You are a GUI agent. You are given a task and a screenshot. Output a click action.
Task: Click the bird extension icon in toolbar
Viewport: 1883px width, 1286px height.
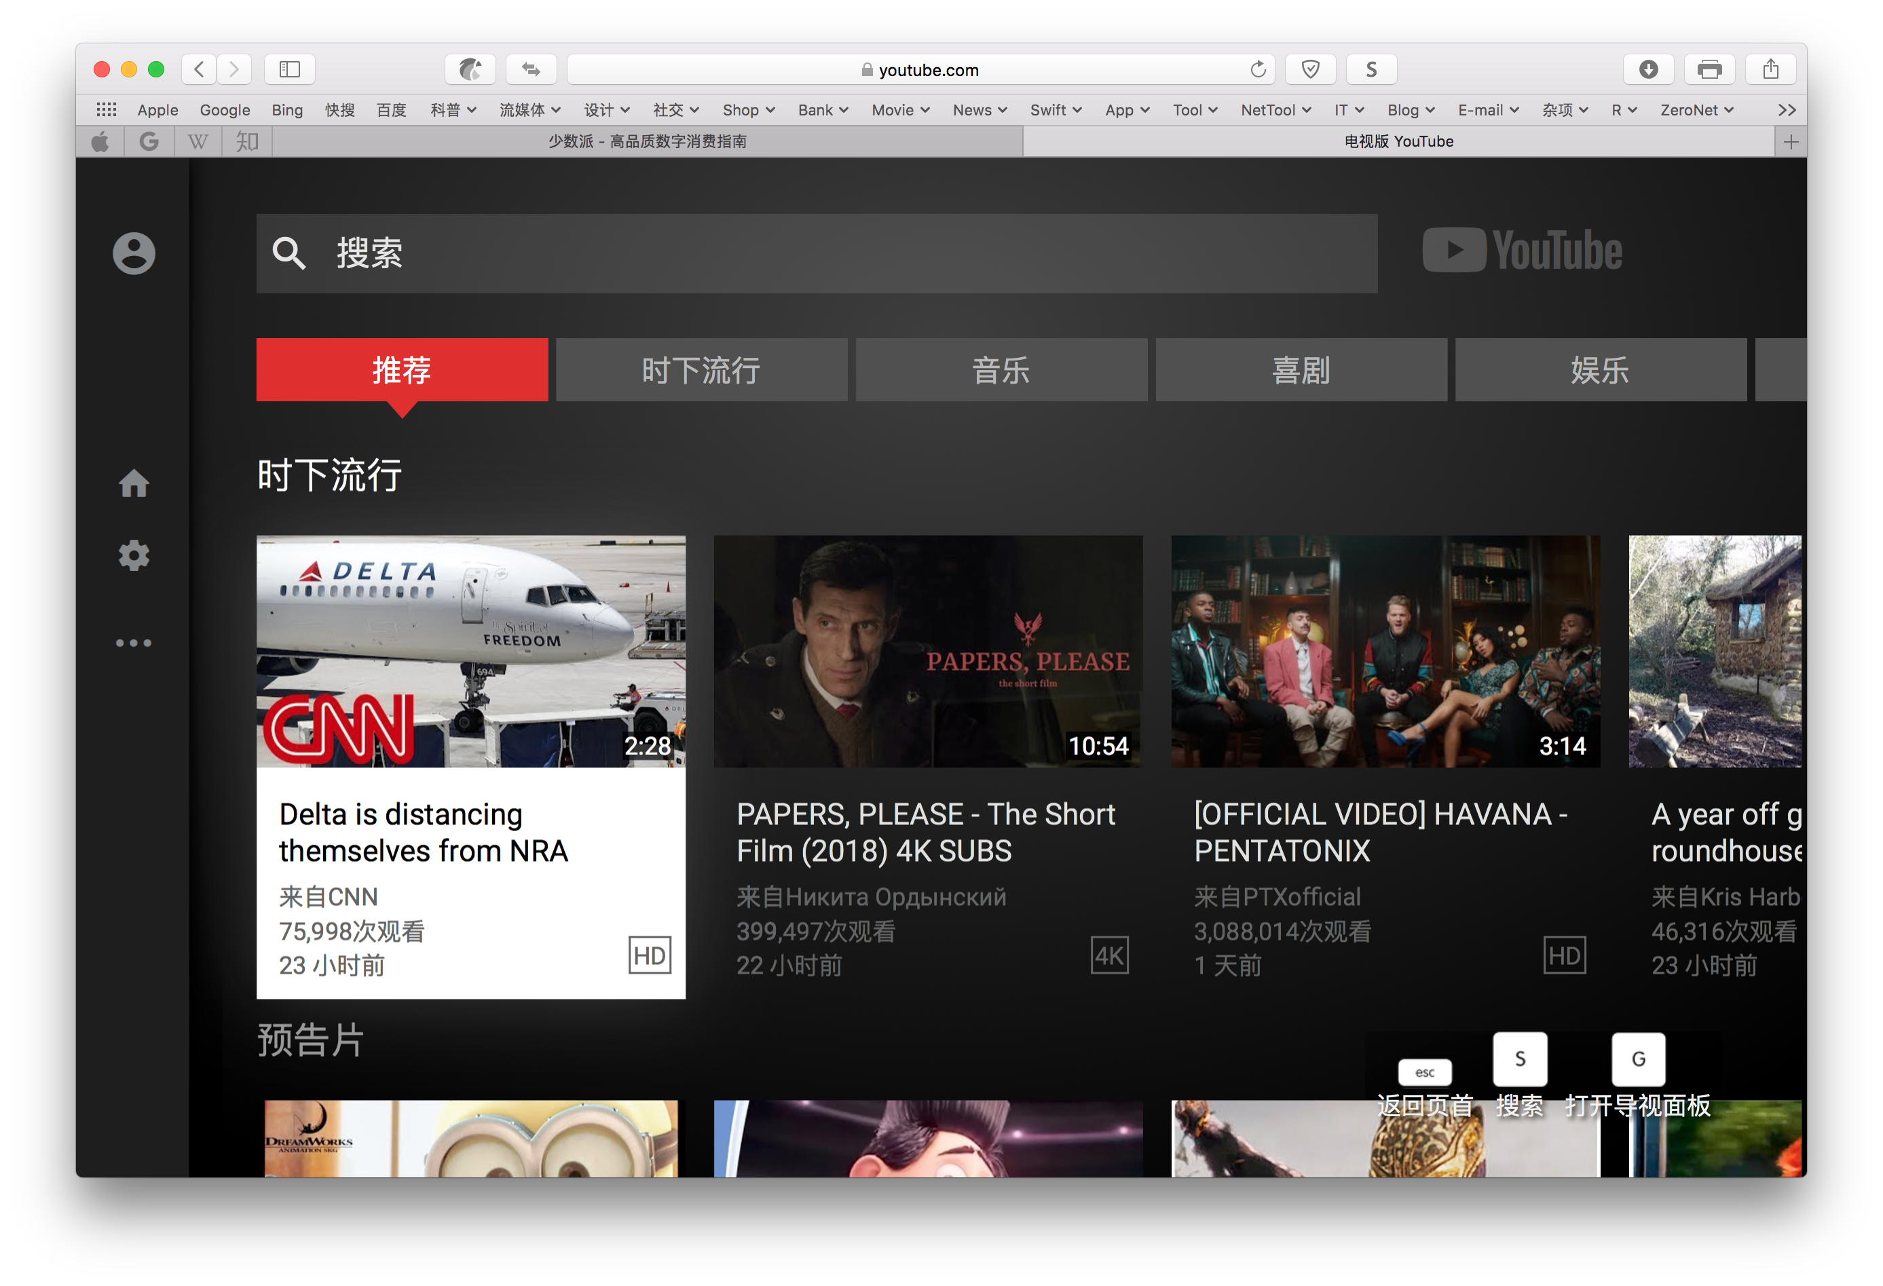click(470, 70)
